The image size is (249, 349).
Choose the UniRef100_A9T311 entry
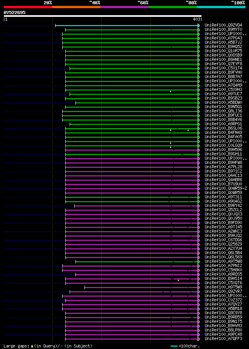click(223, 197)
